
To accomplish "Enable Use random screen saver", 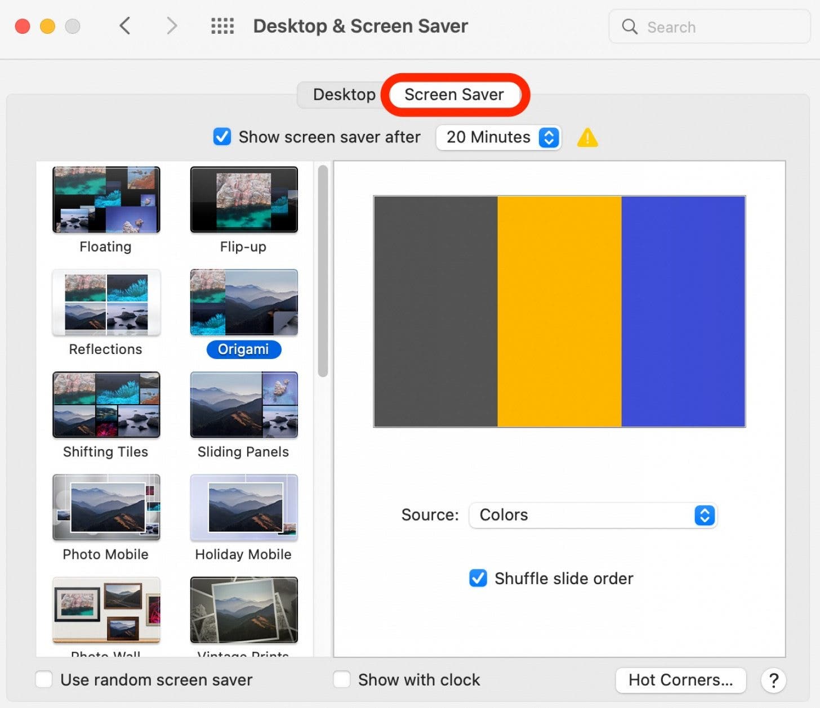I will (x=43, y=679).
